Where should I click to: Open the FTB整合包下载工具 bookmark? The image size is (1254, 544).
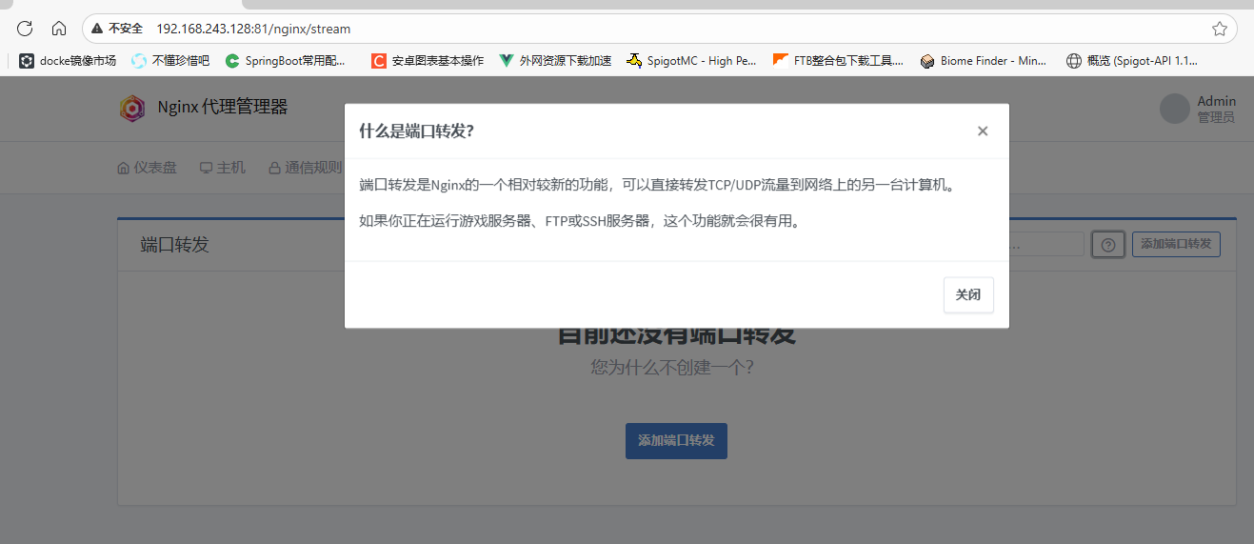[838, 61]
